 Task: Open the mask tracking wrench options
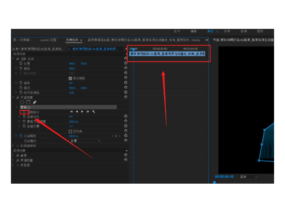pyautogui.click(x=94, y=112)
